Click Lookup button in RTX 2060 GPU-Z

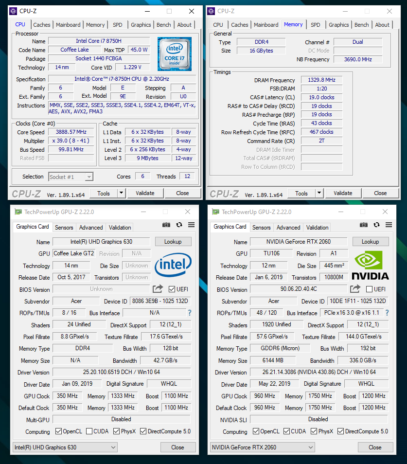(x=371, y=242)
